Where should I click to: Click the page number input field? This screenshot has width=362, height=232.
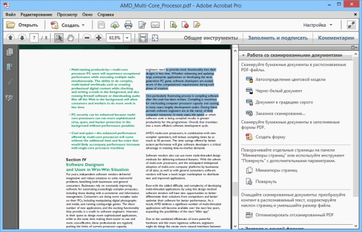point(34,38)
